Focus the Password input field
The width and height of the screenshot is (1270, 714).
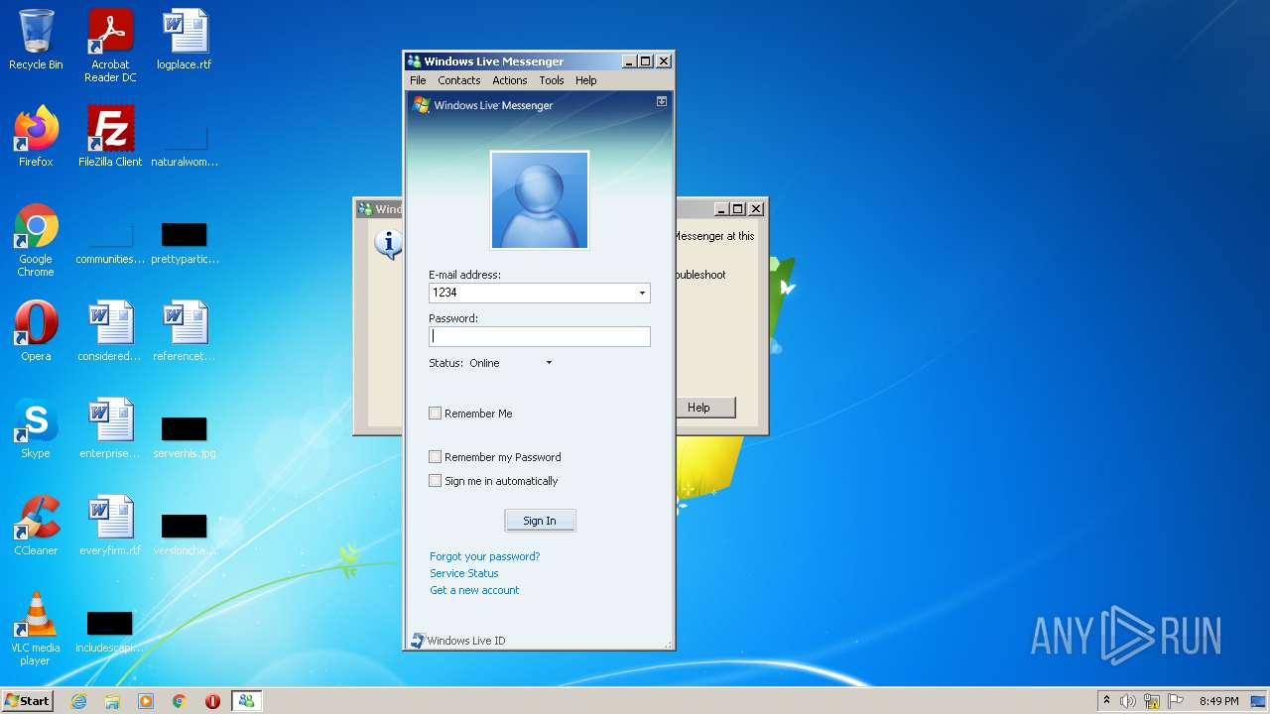(540, 336)
